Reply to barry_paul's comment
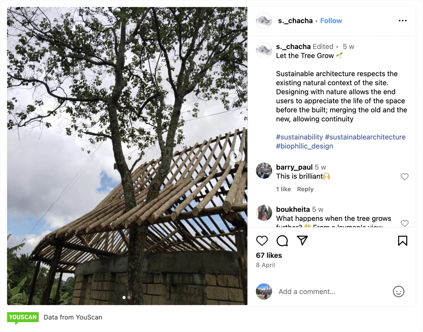The image size is (423, 332). 305,189
